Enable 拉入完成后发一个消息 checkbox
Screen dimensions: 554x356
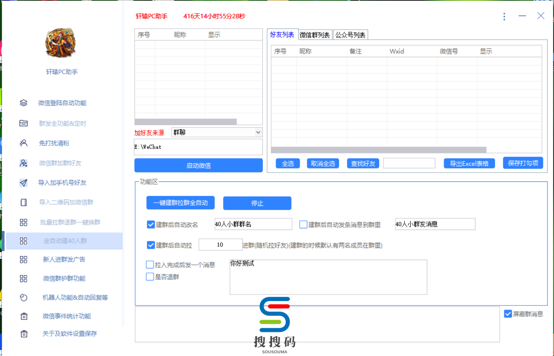pyautogui.click(x=150, y=264)
